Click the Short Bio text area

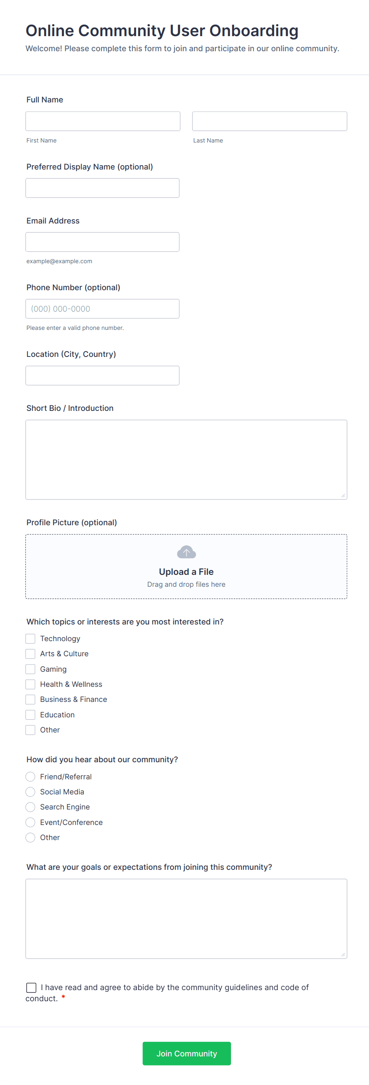[186, 459]
